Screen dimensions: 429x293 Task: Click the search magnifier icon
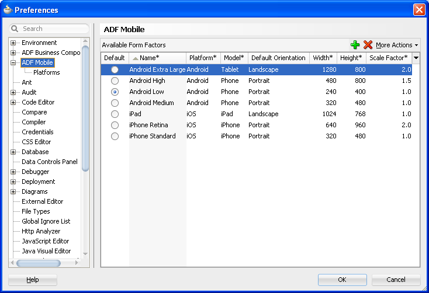(x=15, y=29)
